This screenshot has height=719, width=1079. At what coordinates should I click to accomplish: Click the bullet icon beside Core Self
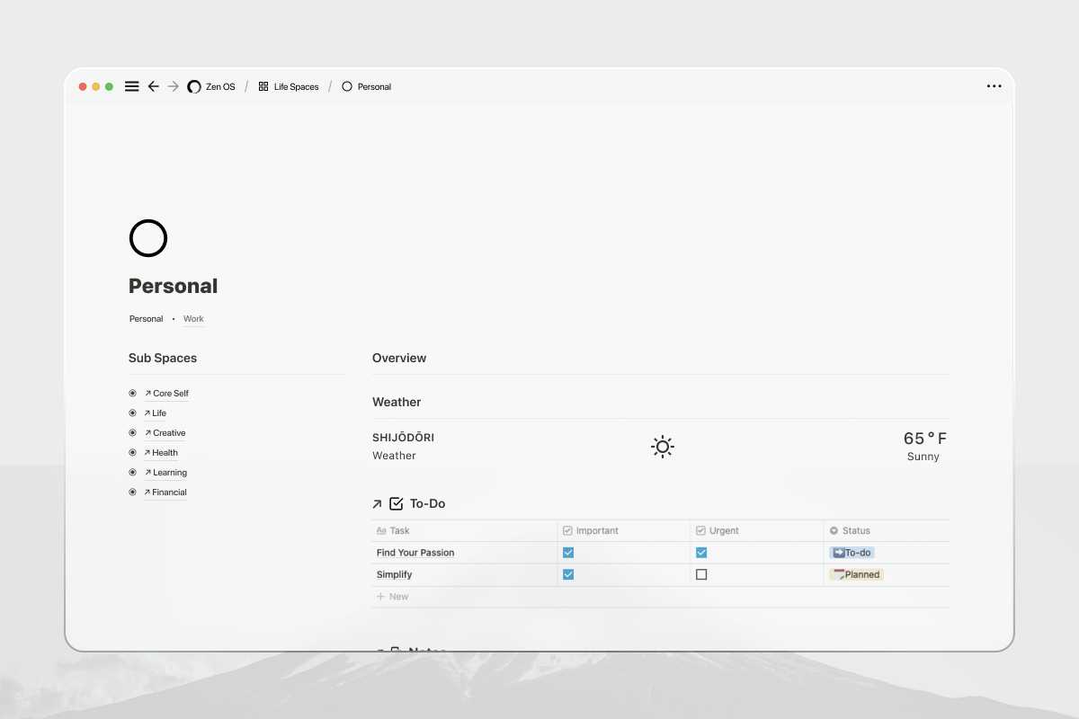pyautogui.click(x=132, y=394)
